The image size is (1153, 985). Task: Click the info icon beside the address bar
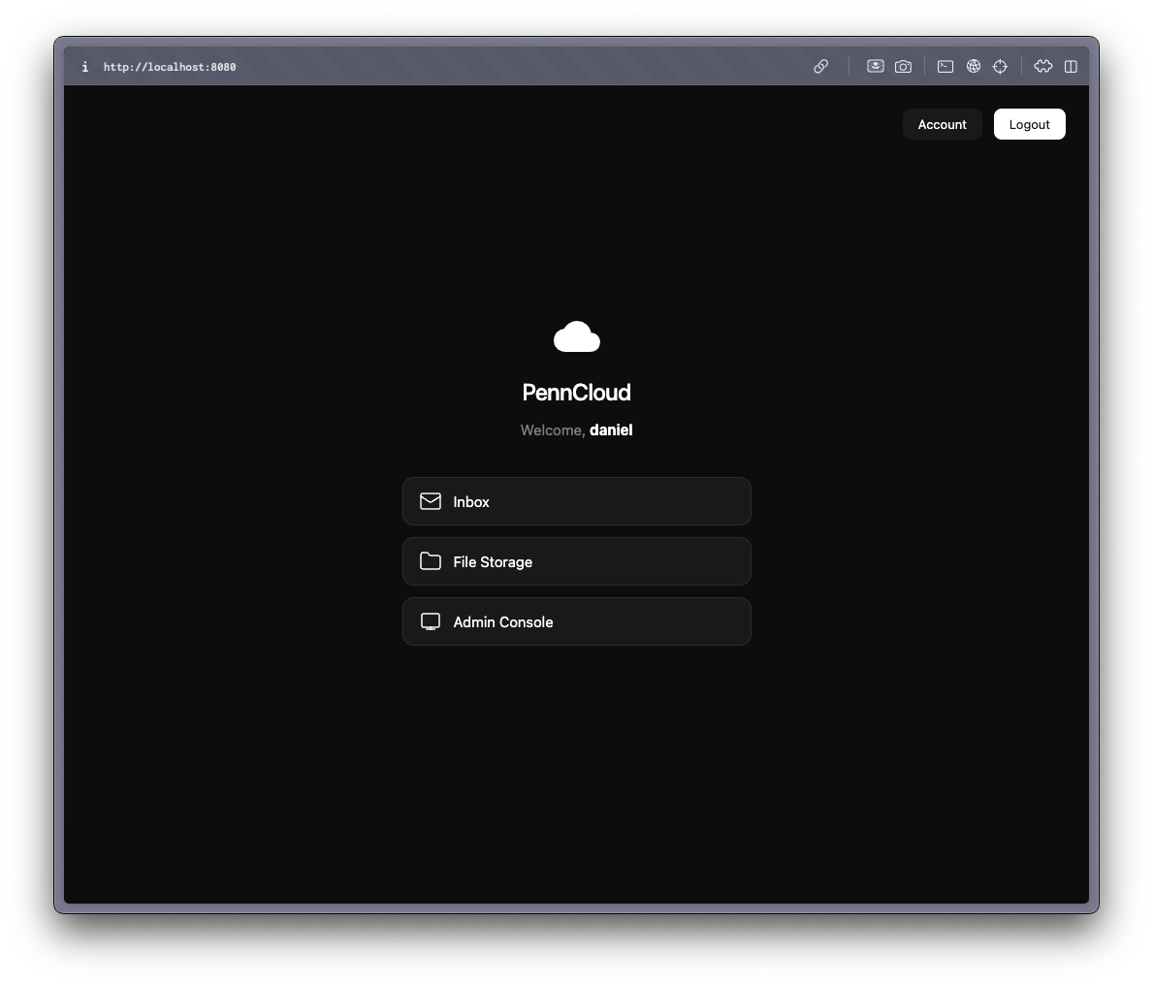tap(84, 66)
